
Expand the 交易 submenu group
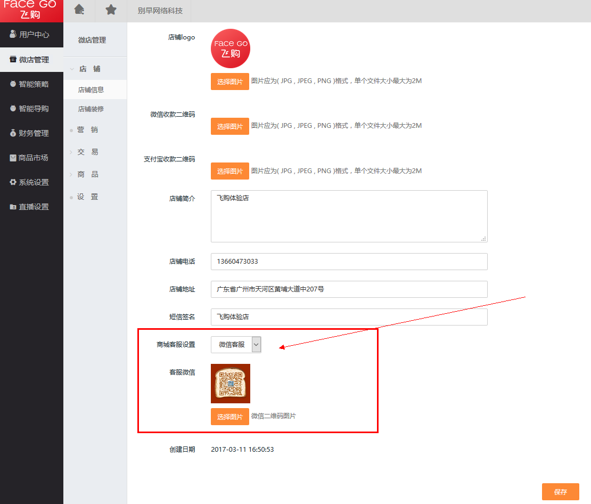pyautogui.click(x=88, y=152)
